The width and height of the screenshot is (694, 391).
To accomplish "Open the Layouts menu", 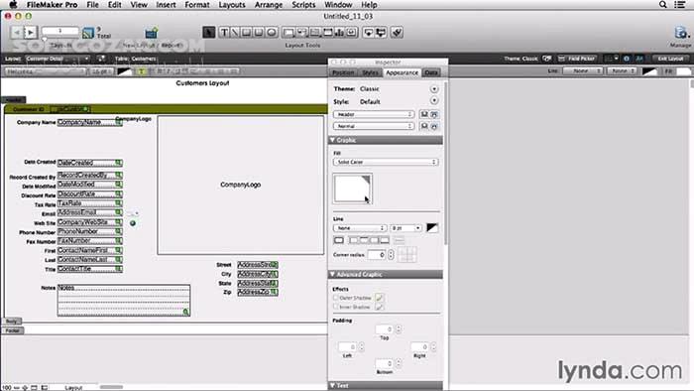I will click(232, 5).
